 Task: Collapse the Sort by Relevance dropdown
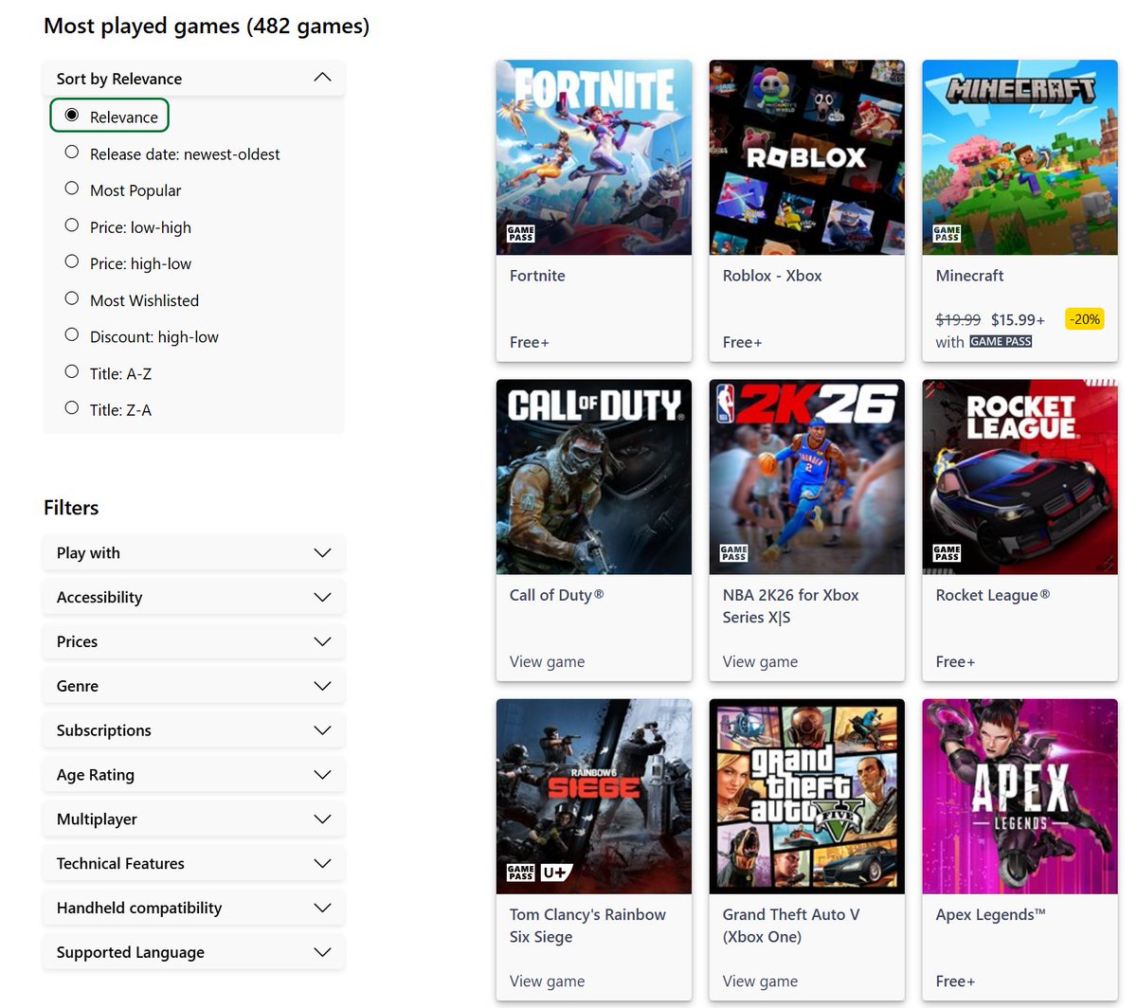coord(193,78)
